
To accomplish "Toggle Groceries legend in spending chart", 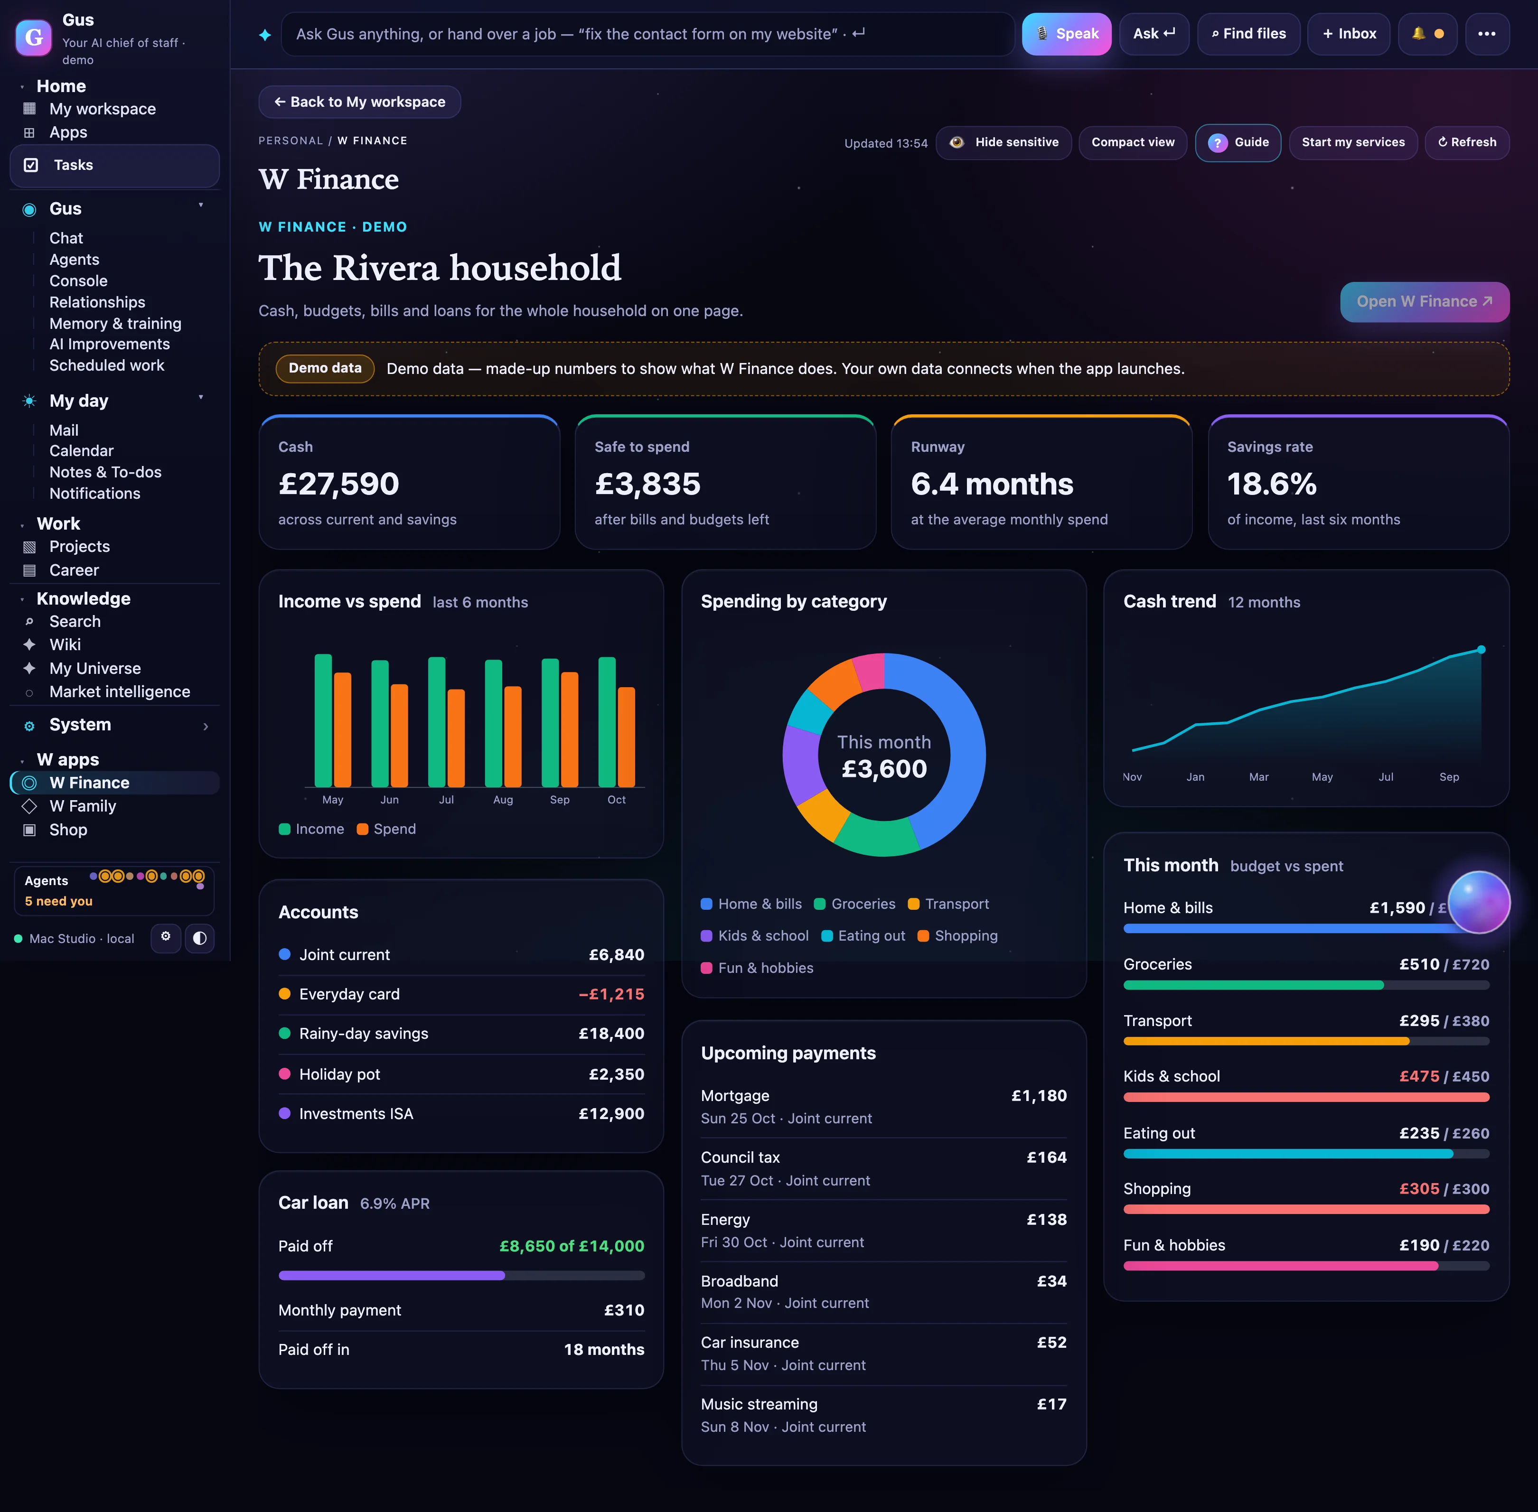I will click(x=855, y=904).
